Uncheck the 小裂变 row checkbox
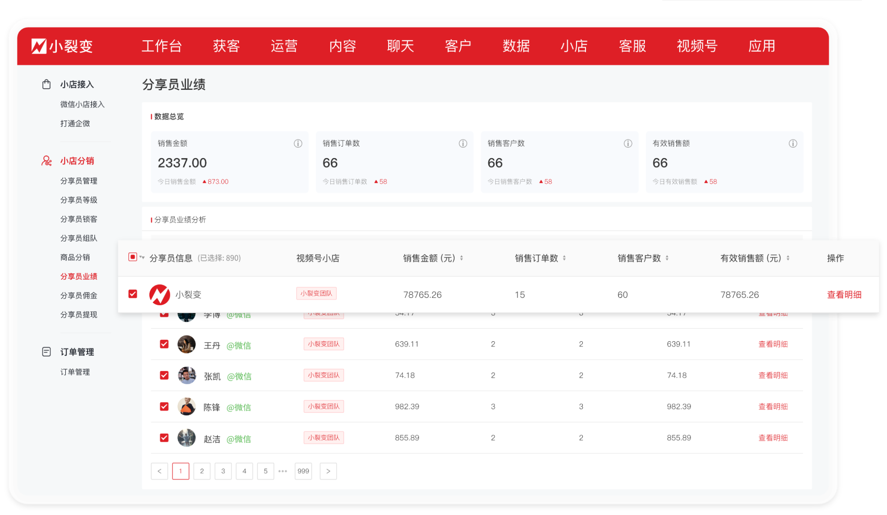The height and width of the screenshot is (515, 887). pos(133,294)
